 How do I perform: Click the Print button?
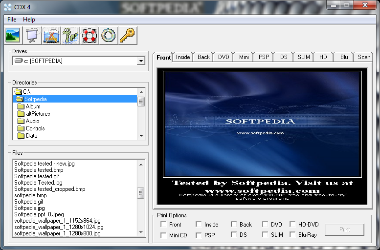(x=344, y=229)
